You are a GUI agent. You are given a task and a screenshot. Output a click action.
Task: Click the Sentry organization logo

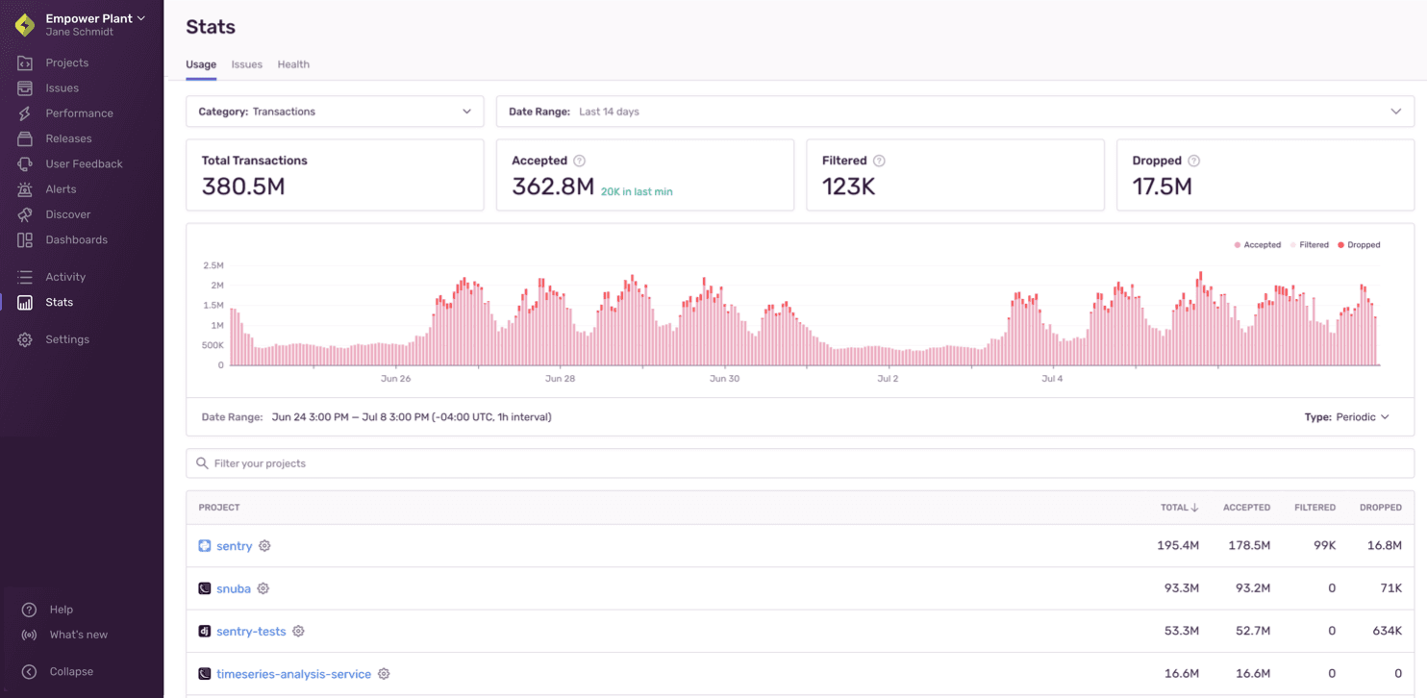click(25, 25)
